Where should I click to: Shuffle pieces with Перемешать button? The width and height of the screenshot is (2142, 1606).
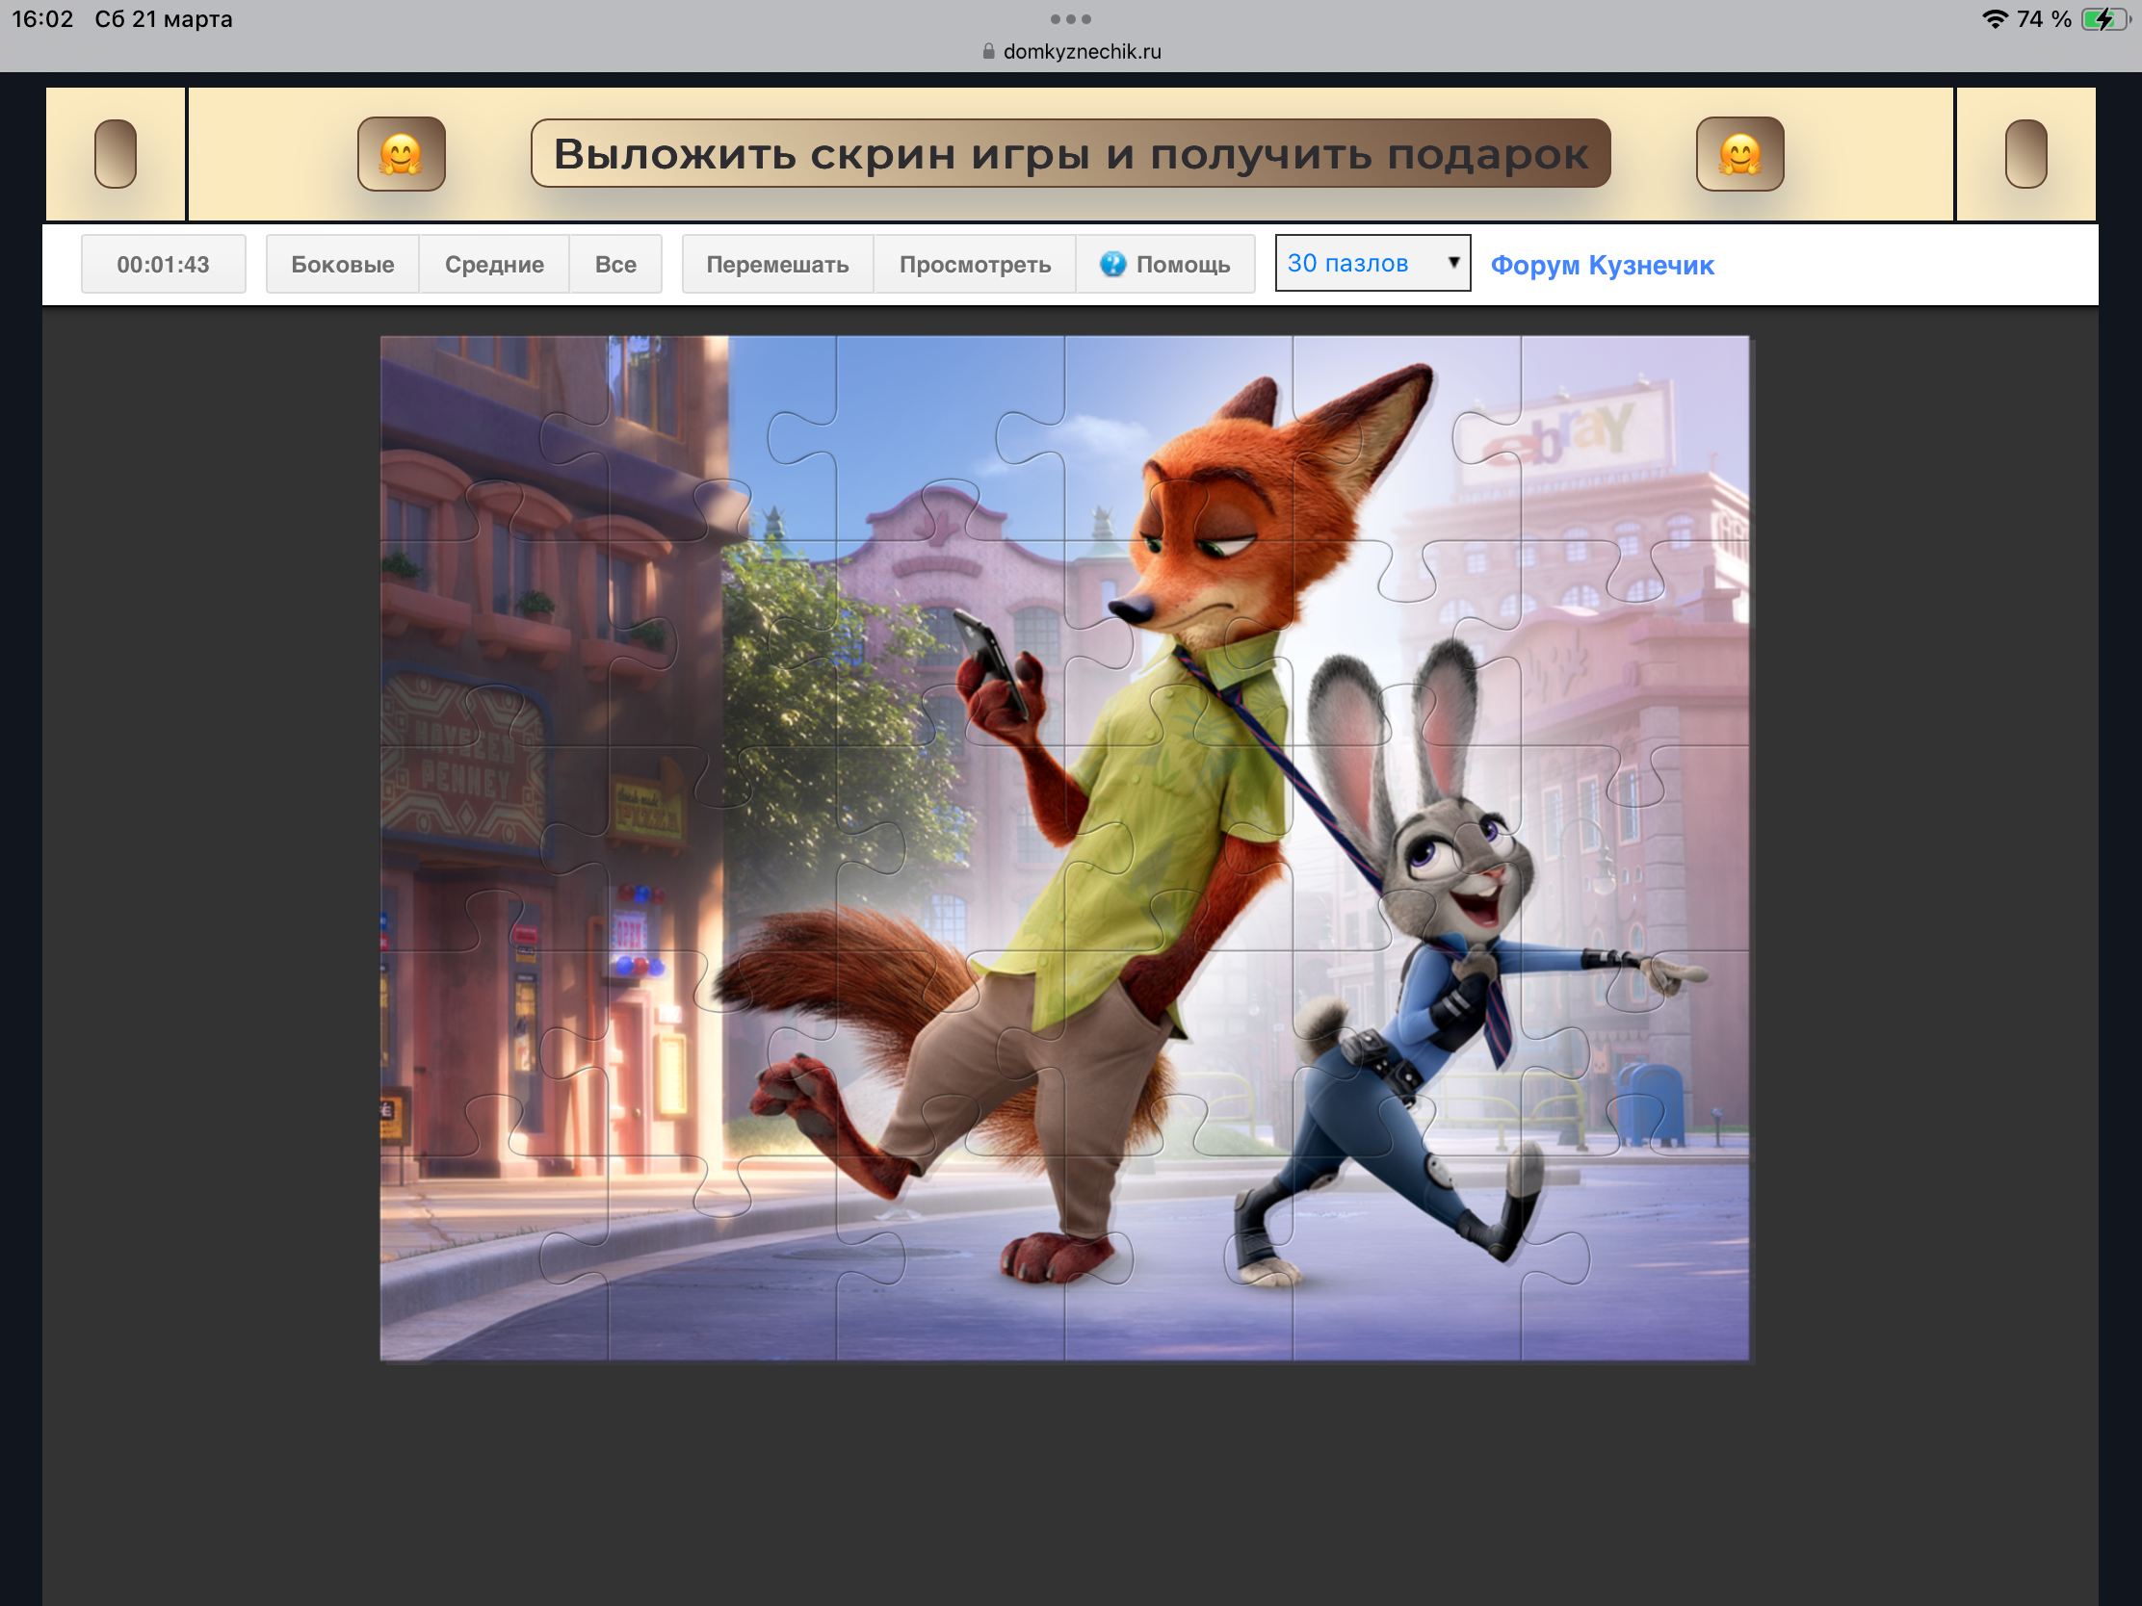pyautogui.click(x=776, y=264)
